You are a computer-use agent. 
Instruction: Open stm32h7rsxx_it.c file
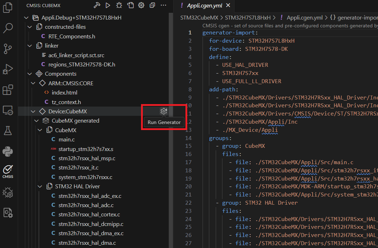[x=79, y=167]
